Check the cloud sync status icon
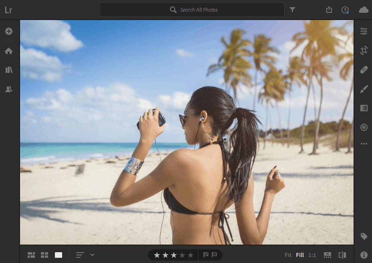Viewport: 372px width, 263px height. pyautogui.click(x=364, y=10)
